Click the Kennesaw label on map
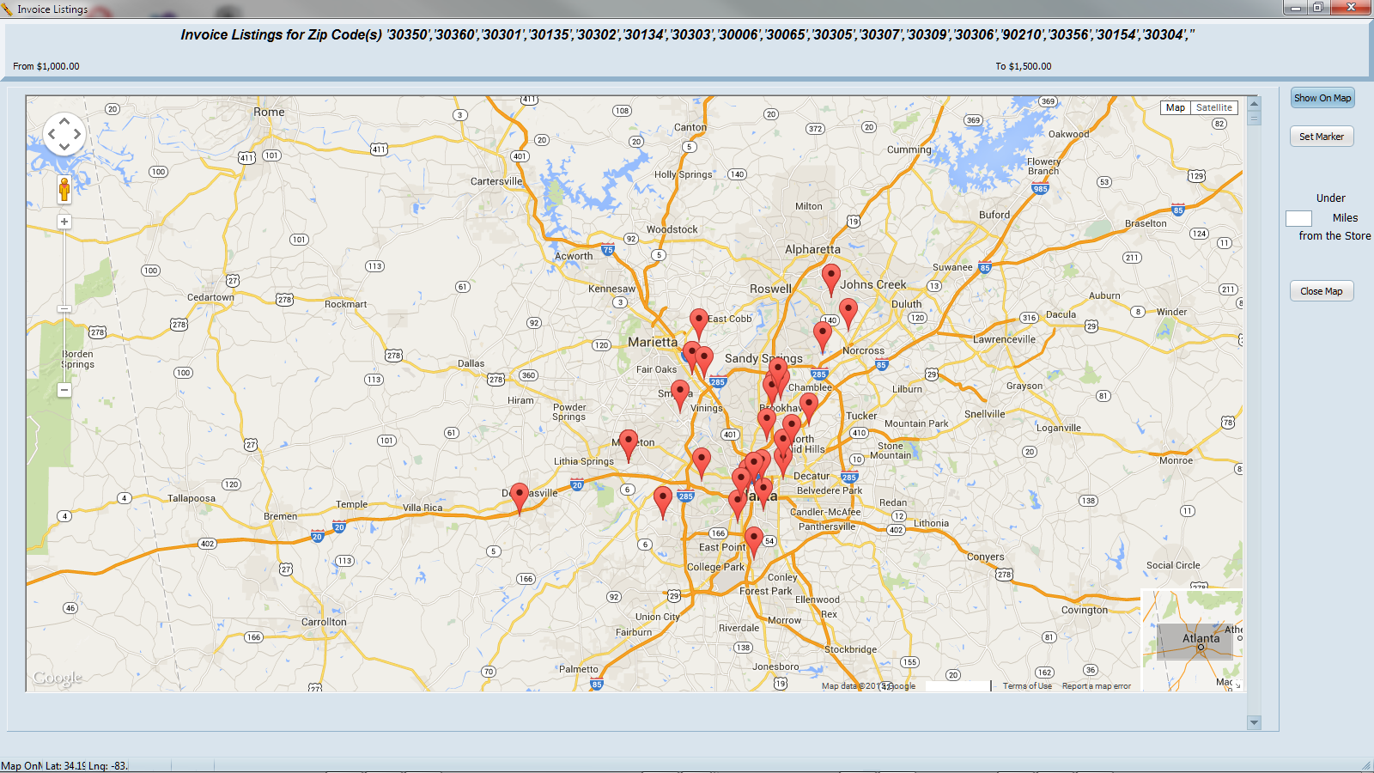This screenshot has height=773, width=1374. click(x=611, y=289)
